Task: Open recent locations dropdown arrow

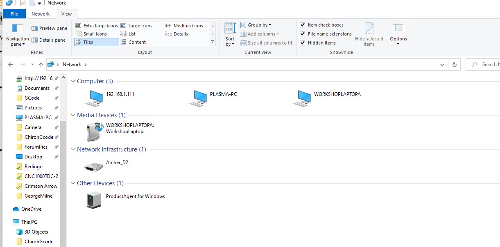Action: coord(33,65)
